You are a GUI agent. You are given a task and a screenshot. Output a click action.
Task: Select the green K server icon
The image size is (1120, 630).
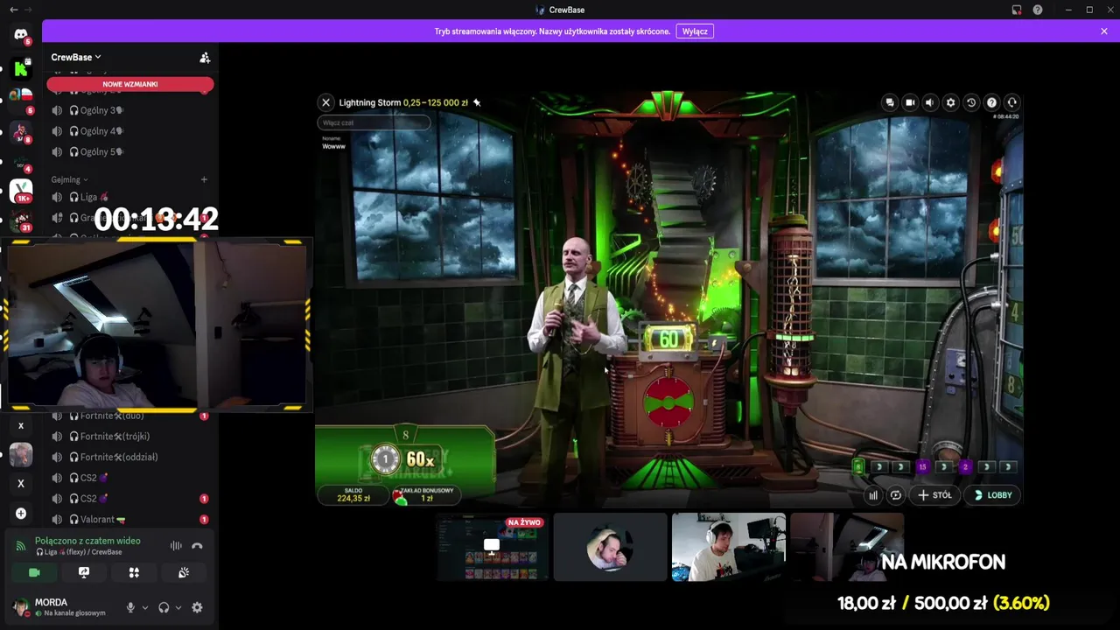pyautogui.click(x=21, y=68)
